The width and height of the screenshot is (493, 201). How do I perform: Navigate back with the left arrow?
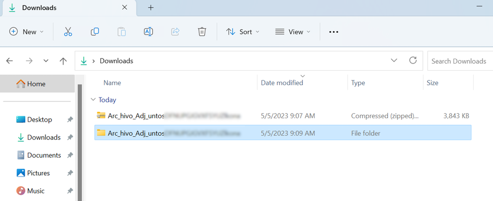[x=9, y=61]
